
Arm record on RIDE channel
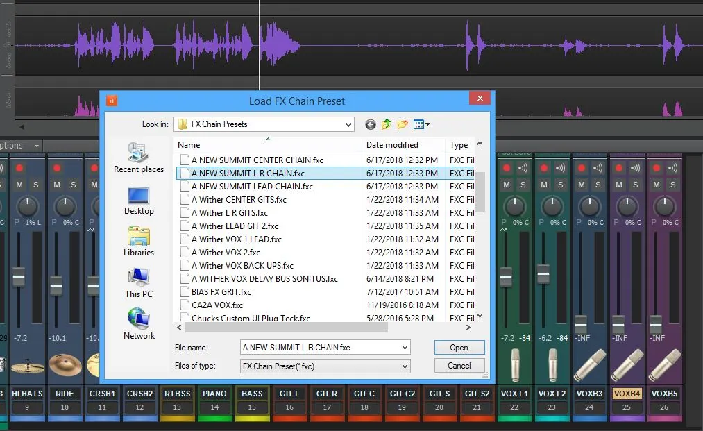57,168
